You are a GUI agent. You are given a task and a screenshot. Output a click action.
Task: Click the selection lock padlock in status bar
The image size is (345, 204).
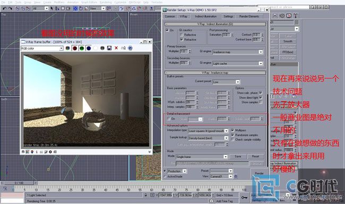[145, 195]
